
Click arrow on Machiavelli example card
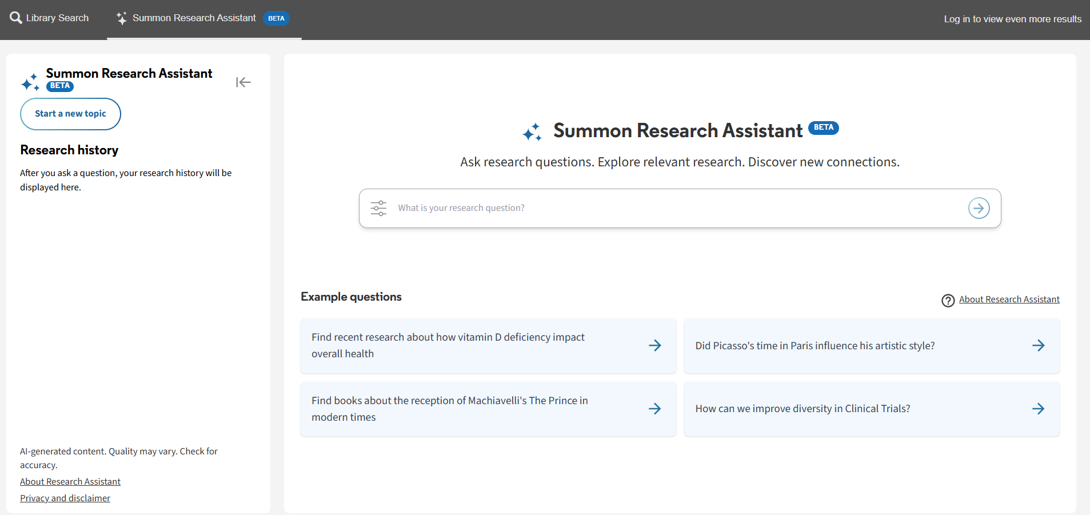(x=655, y=409)
